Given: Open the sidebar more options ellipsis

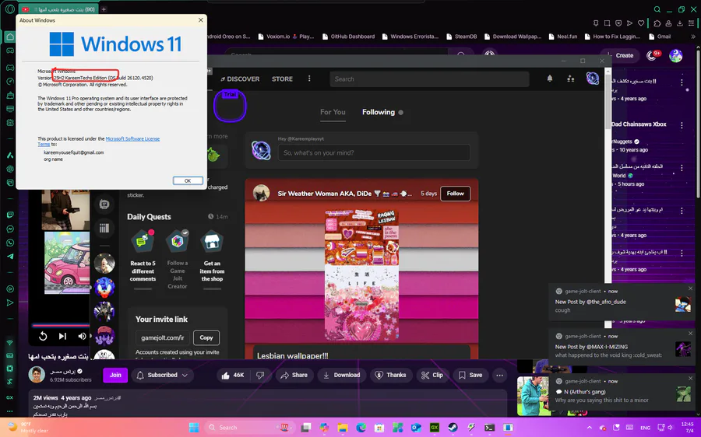Looking at the screenshot, I should [10, 411].
